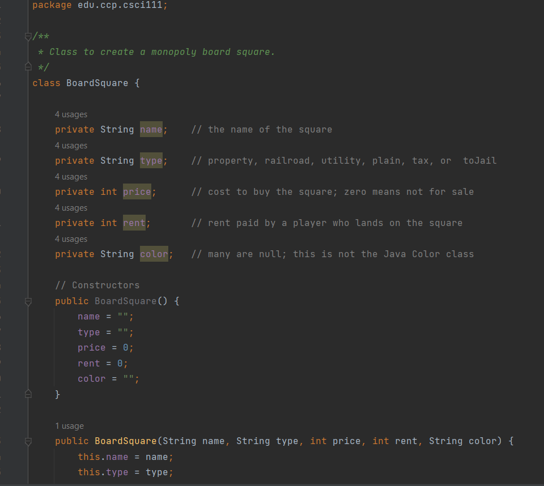544x486 pixels.
Task: Select the highlighted color identifier
Action: 154,254
